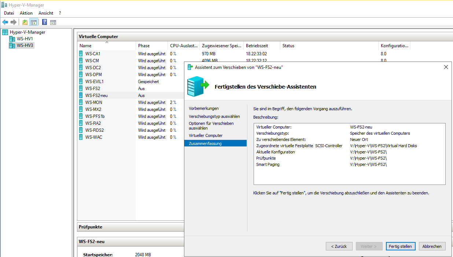The height and width of the screenshot is (257, 453).
Task: Click the move wizard title bar icon
Action: click(x=190, y=67)
